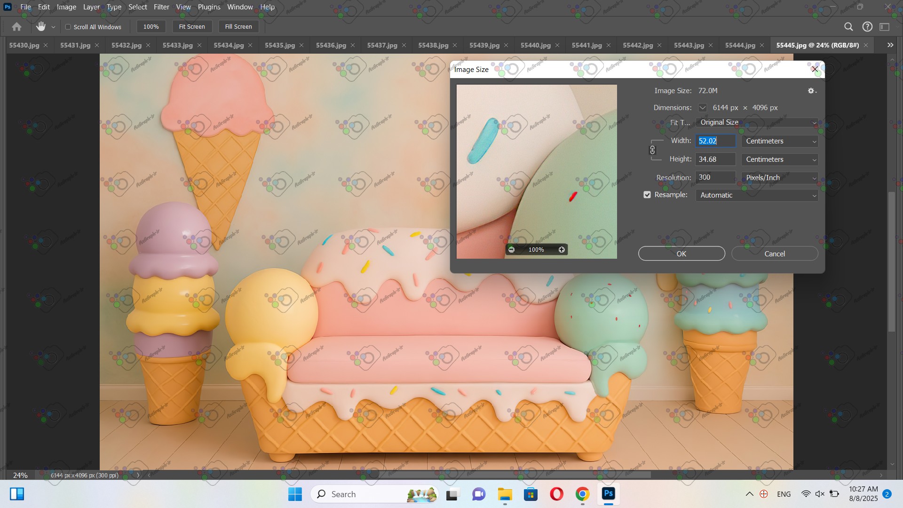Open the Help question mark icon
903x508 pixels.
coord(867,27)
